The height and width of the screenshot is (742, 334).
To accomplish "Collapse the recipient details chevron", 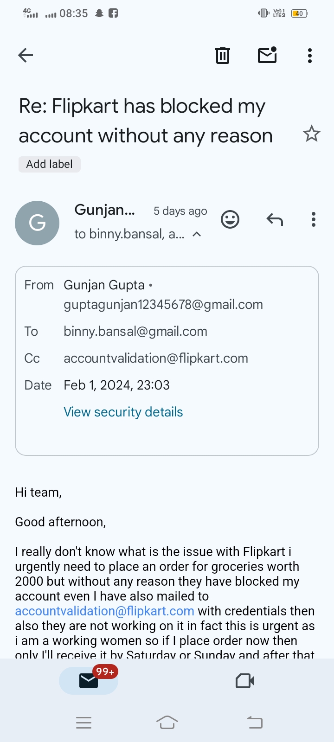I will (x=197, y=234).
